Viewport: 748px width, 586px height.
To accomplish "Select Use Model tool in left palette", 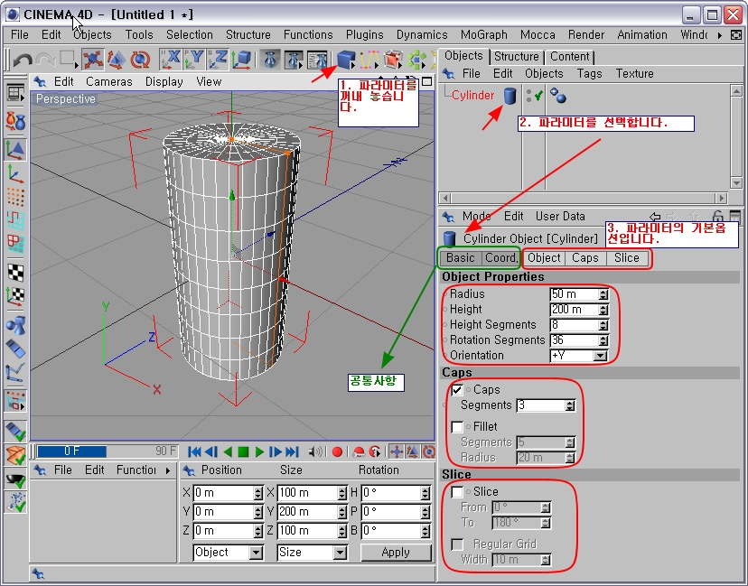I will click(x=15, y=150).
